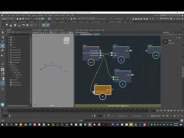Collapse the input node with its top-left icon
Screen dimensions: 184x138
pos(84,48)
